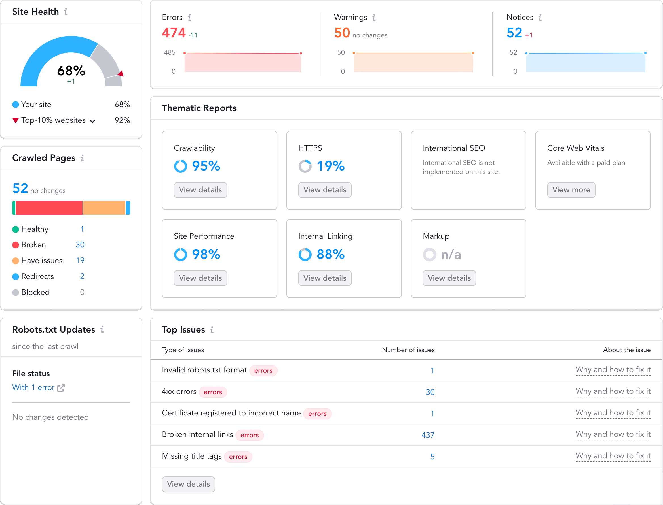Click the Notices info icon
Image resolution: width=663 pixels, height=505 pixels.
[540, 18]
